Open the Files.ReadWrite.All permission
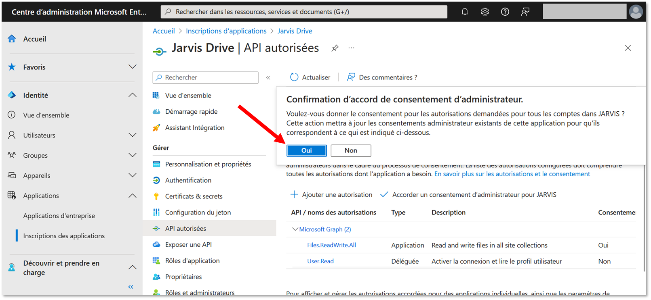Screen dimensions: 651x300 click(331, 245)
